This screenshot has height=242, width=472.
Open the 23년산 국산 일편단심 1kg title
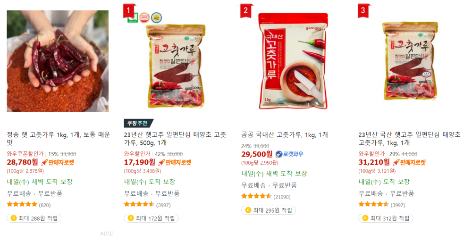click(409, 139)
